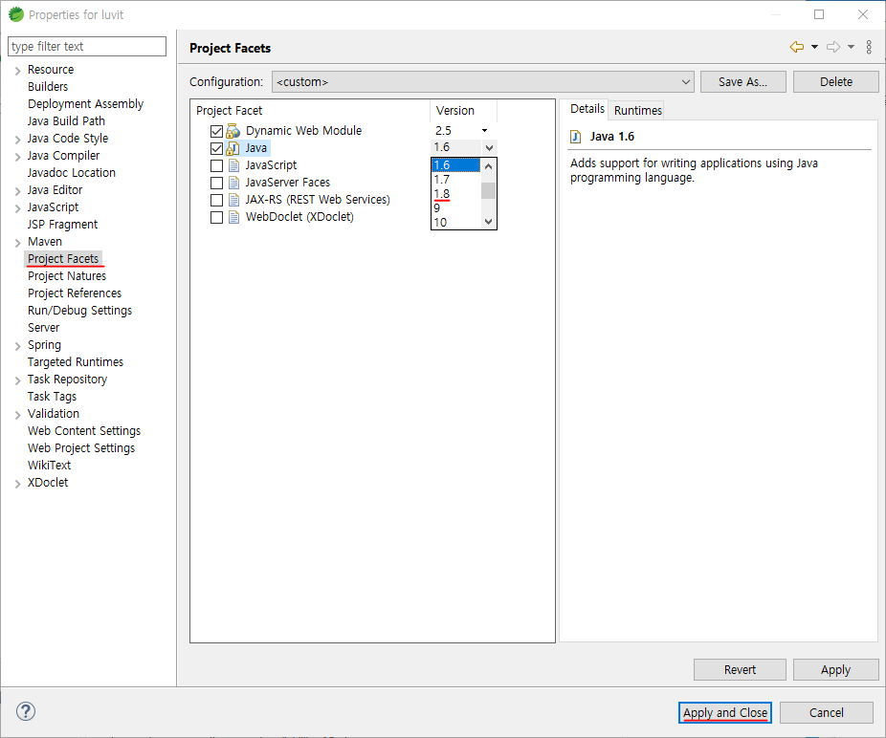This screenshot has width=886, height=738.
Task: Open the back history dropdown arrow
Action: 814,47
